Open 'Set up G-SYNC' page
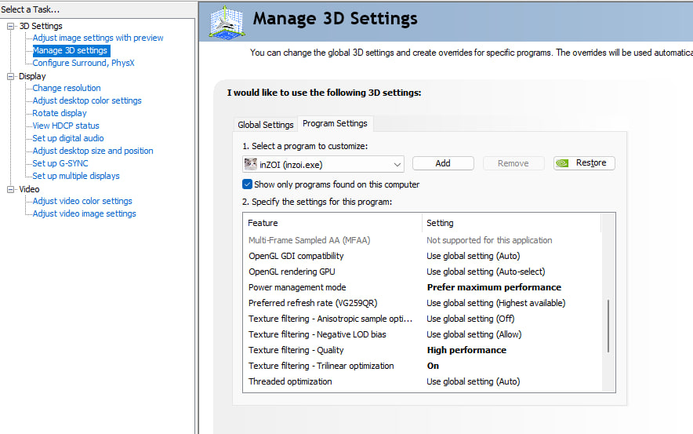693x434 pixels. pyautogui.click(x=60, y=163)
